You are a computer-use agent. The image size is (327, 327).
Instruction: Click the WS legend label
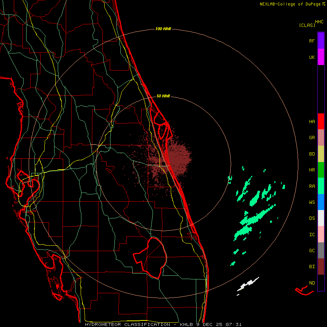pos(312,202)
